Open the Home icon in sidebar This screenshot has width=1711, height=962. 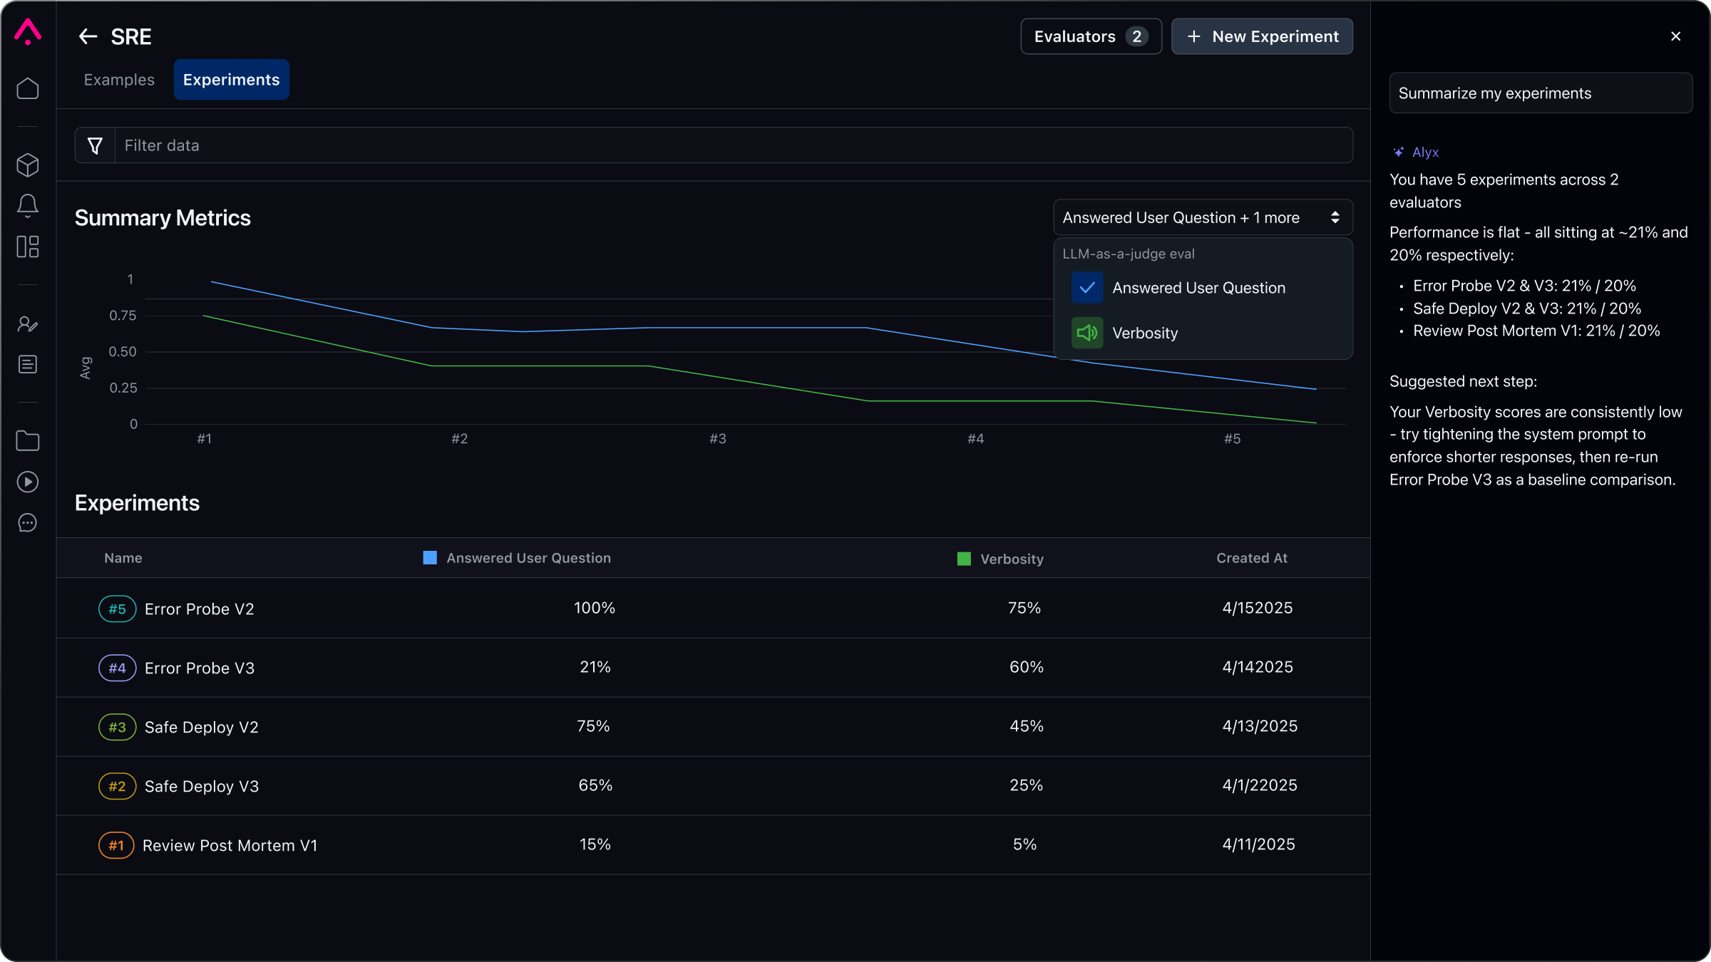(x=28, y=88)
